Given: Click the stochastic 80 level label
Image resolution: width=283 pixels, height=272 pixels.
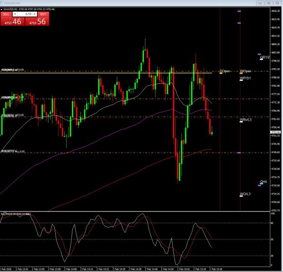Looking at the screenshot, I should (272, 223).
